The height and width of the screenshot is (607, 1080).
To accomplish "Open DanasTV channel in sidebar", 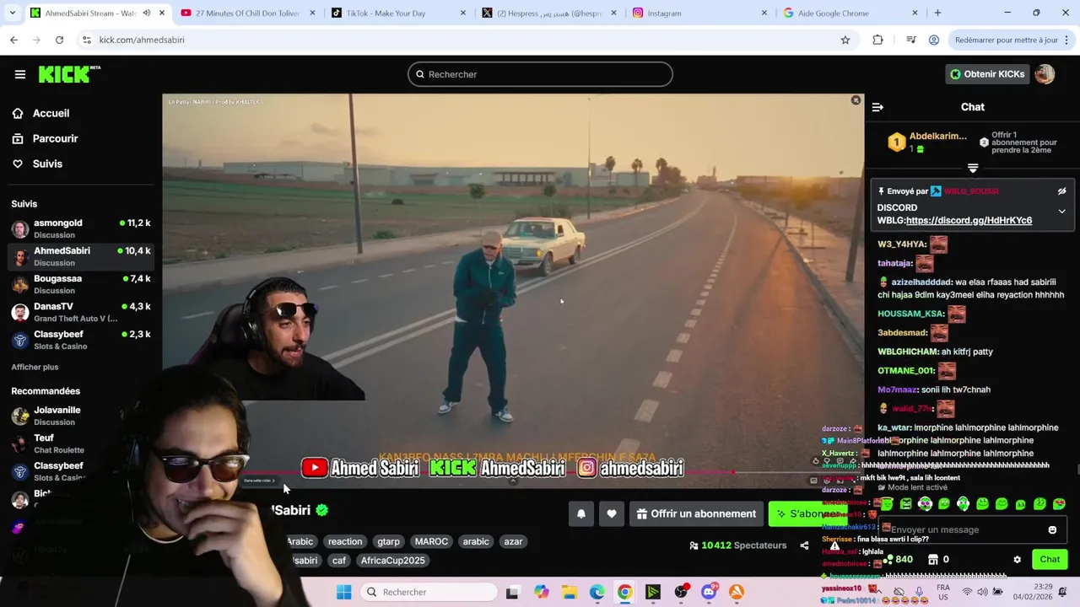I will (x=81, y=312).
